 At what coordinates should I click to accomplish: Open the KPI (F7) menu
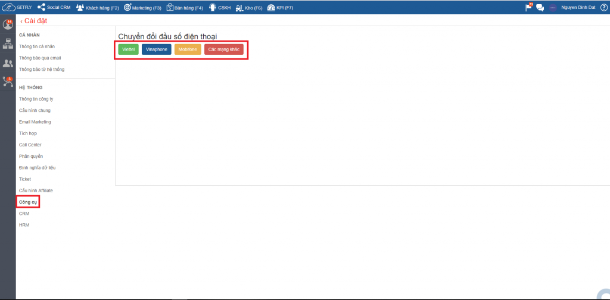(x=280, y=7)
